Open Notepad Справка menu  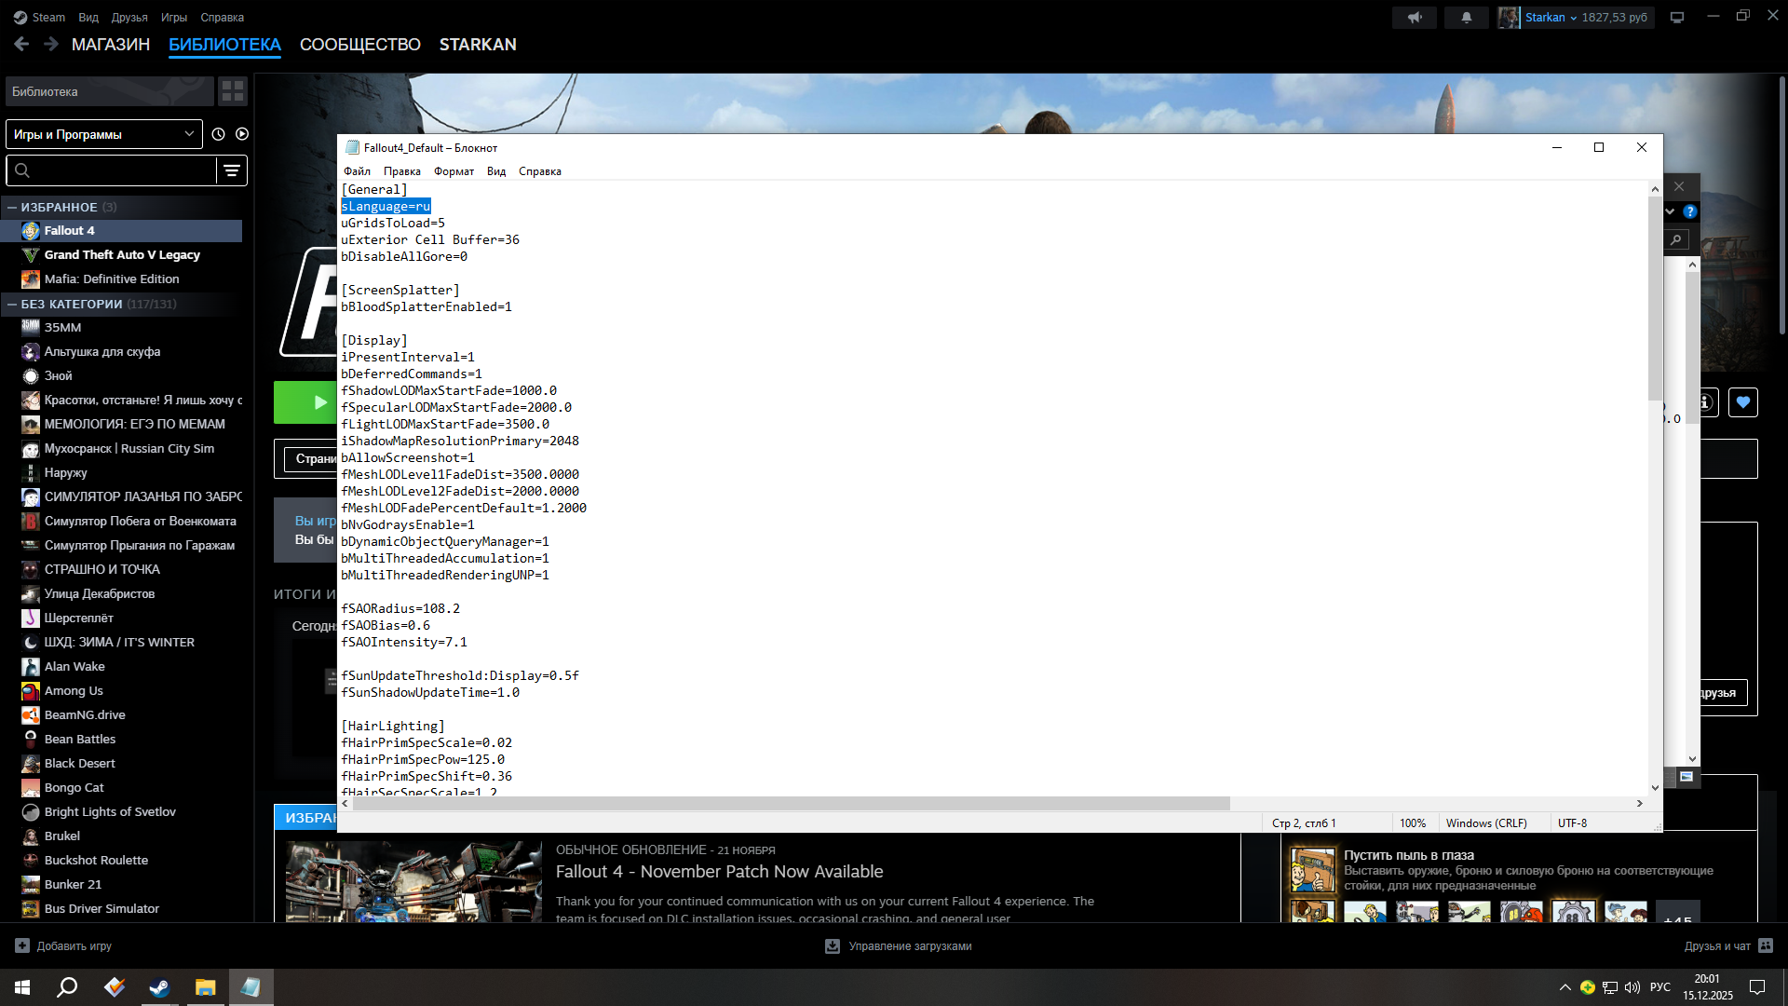(540, 171)
